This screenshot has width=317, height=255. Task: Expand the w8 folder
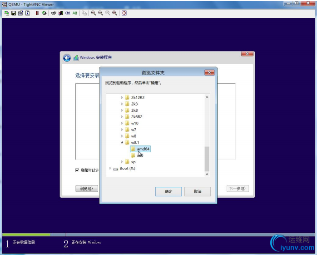point(122,136)
